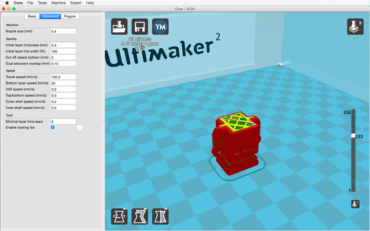The image size is (370, 231).
Task: Click the layer slider handle at 233
Action: [x=353, y=136]
